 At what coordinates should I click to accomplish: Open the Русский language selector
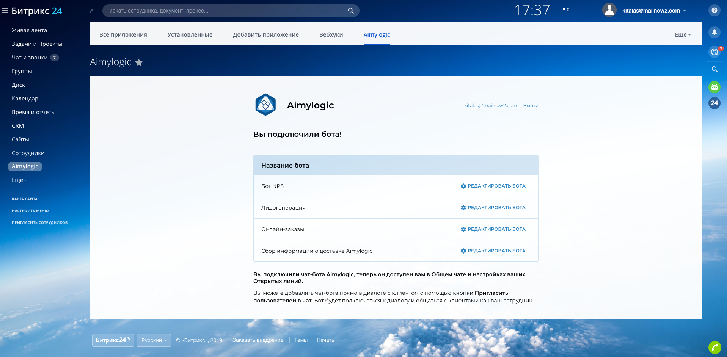(x=154, y=340)
